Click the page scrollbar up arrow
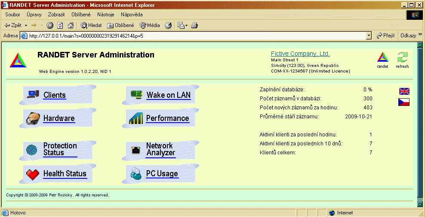 pyautogui.click(x=420, y=45)
